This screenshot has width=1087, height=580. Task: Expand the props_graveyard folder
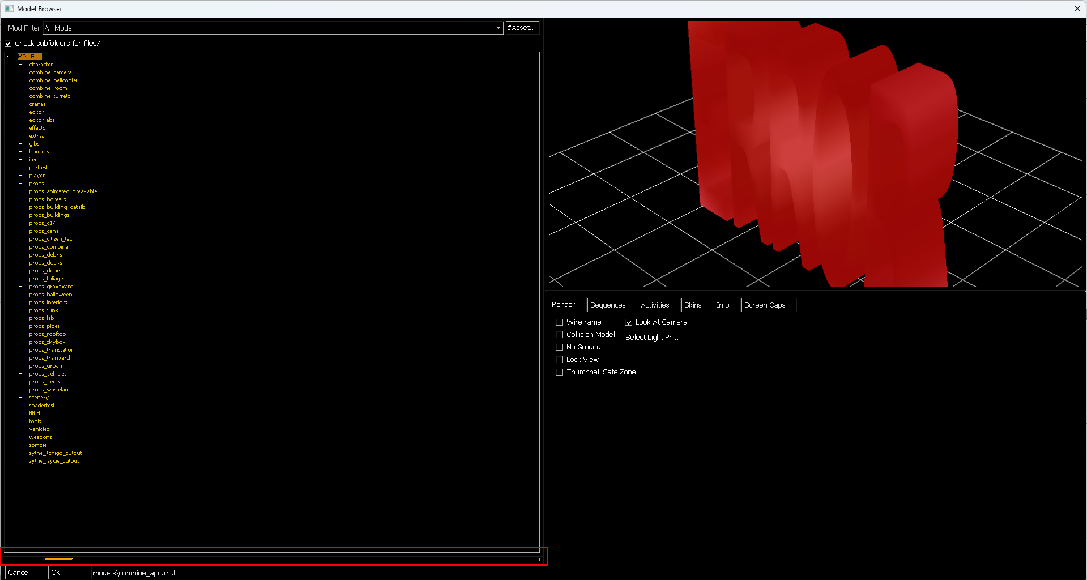tap(20, 287)
